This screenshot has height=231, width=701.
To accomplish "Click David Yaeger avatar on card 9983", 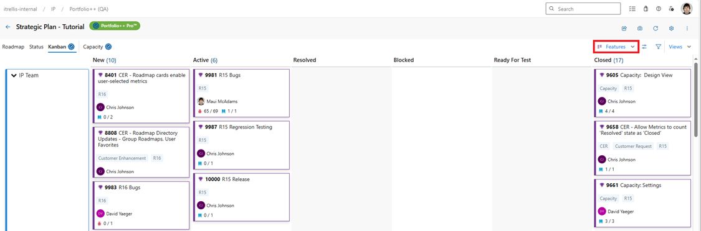I will 100,214.
